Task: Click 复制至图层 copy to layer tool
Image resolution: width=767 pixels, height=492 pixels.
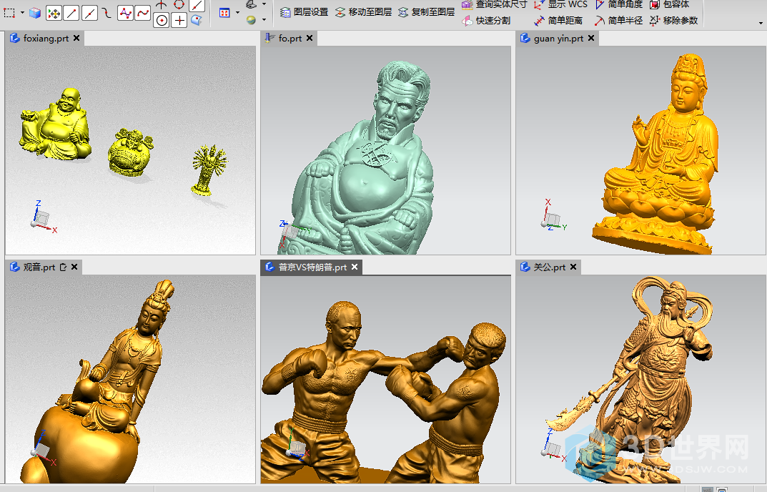Action: click(426, 12)
